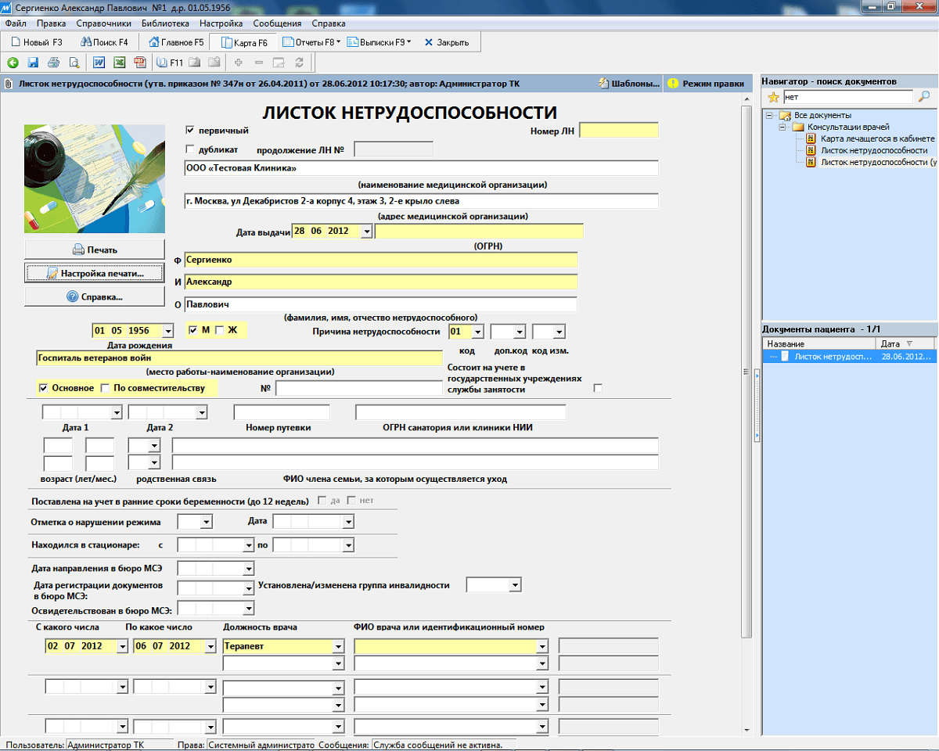Click the green back arrow icon
The image size is (939, 751).
pos(13,63)
